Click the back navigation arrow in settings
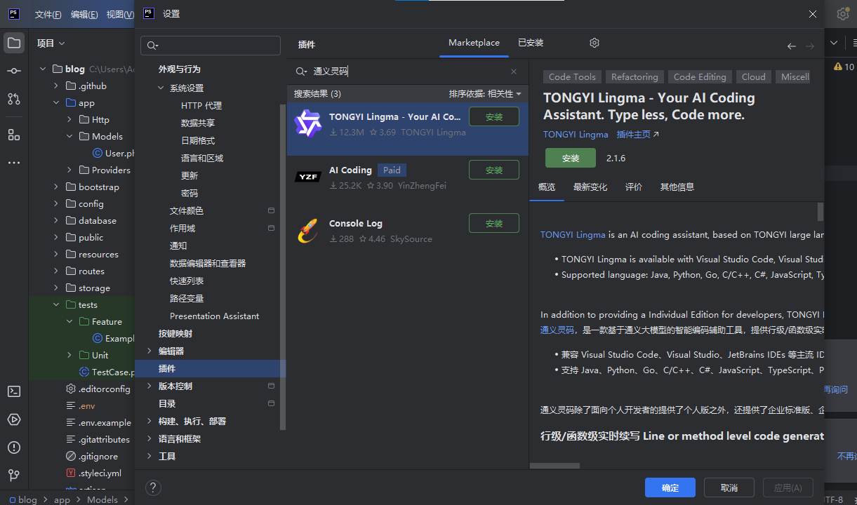Image resolution: width=857 pixels, height=505 pixels. coord(792,46)
